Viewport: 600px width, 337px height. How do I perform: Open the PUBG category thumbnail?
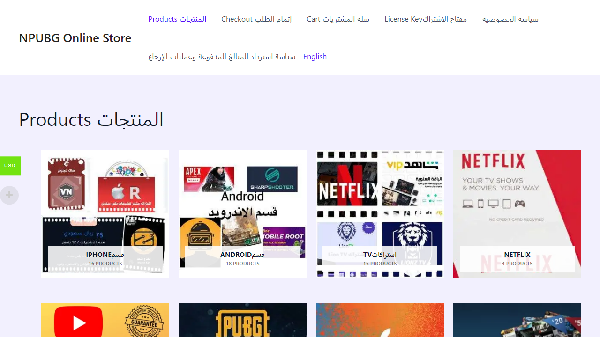[x=242, y=320]
